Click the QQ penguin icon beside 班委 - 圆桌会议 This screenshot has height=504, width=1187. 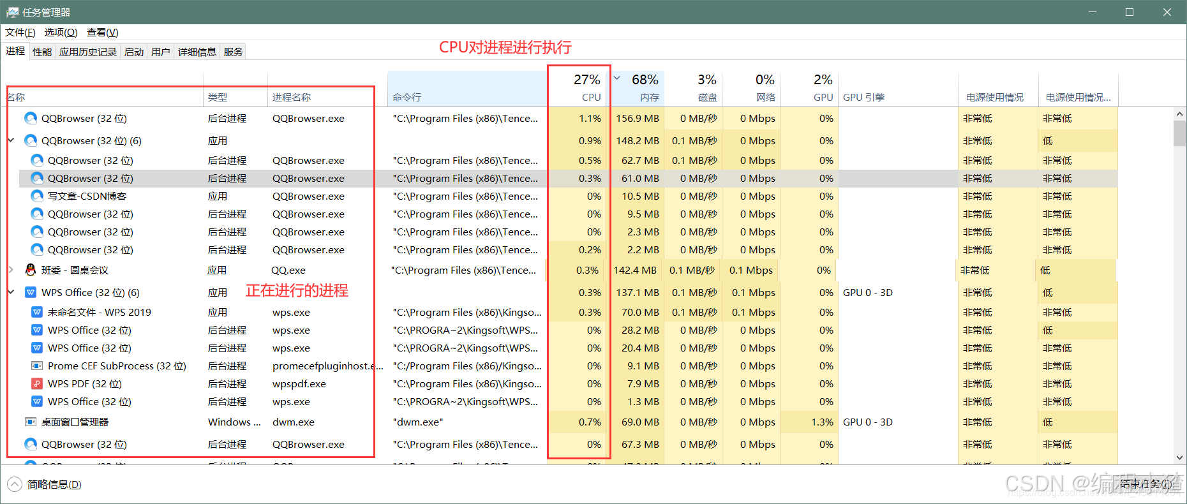pyautogui.click(x=30, y=270)
